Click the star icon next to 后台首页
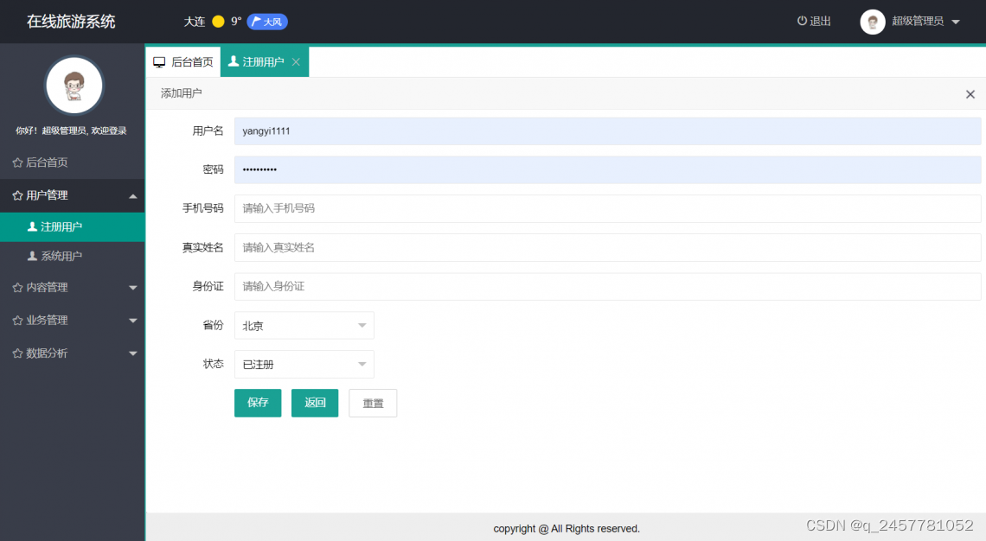986x541 pixels. point(17,162)
